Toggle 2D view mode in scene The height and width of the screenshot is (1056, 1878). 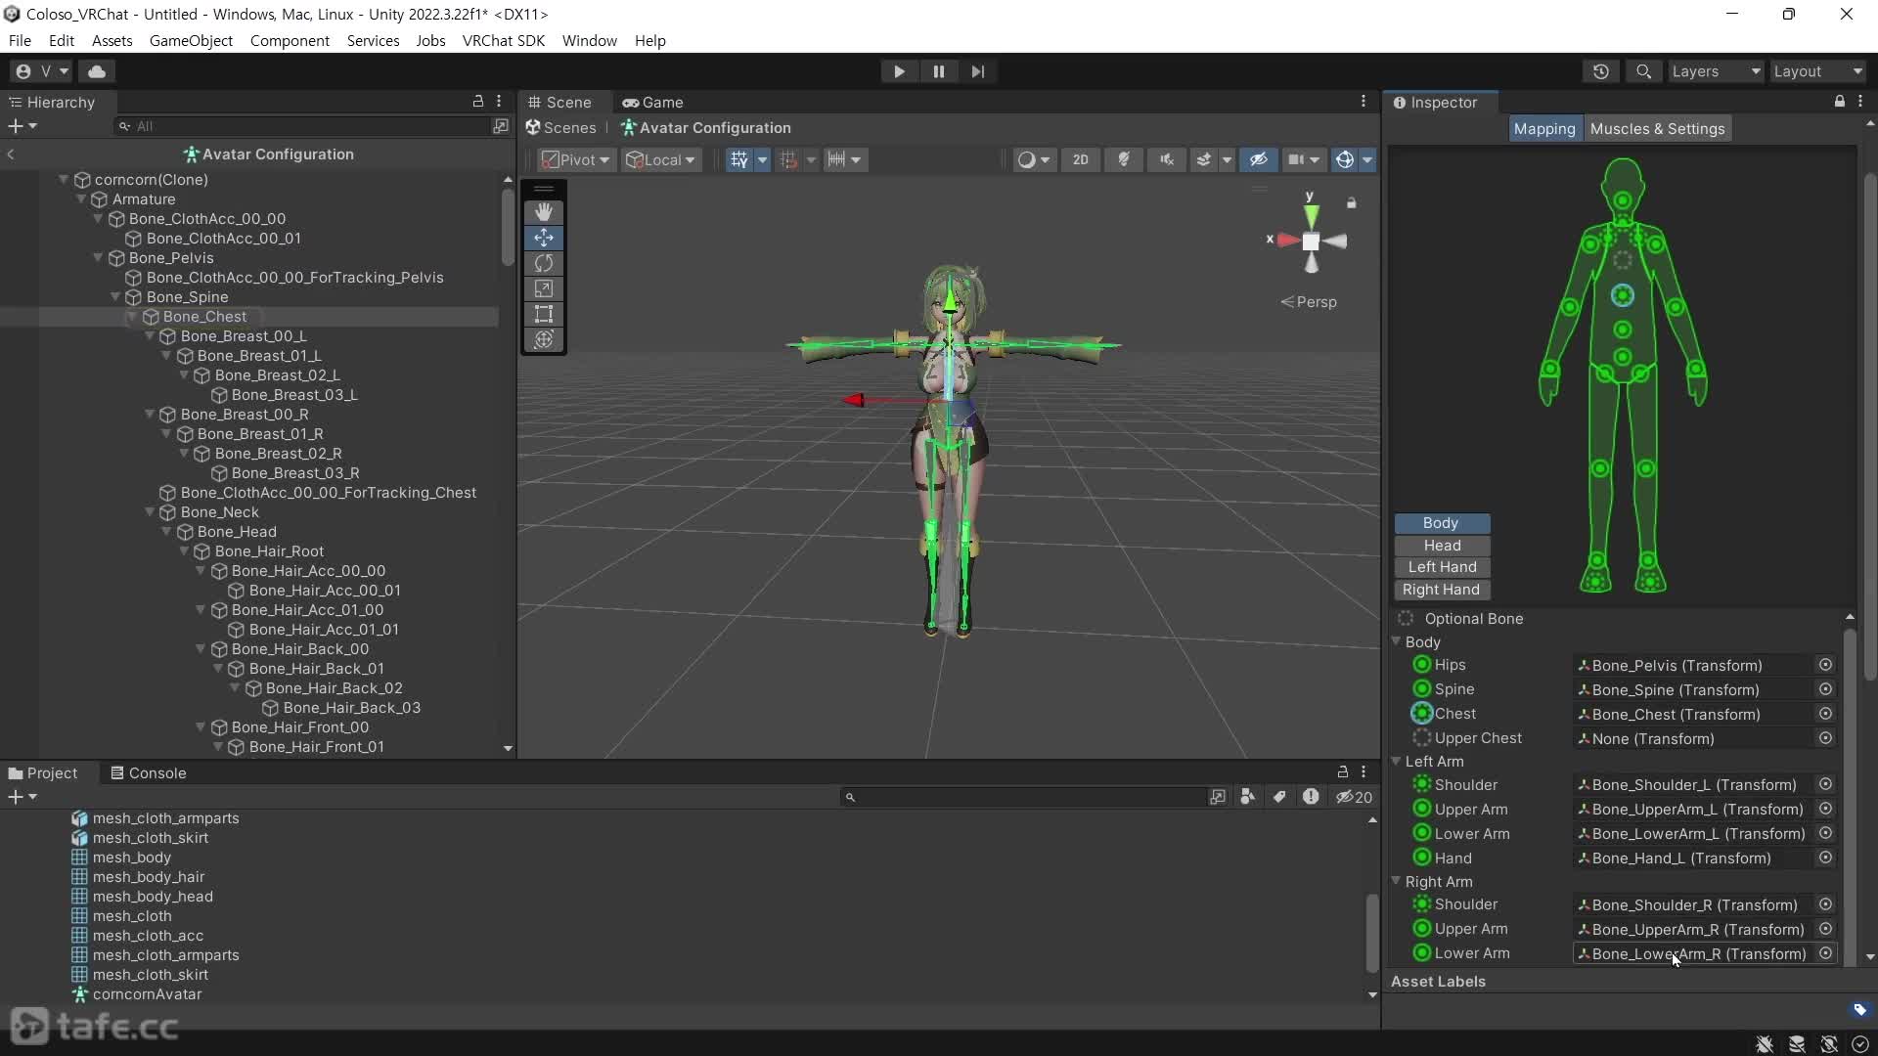click(1080, 159)
